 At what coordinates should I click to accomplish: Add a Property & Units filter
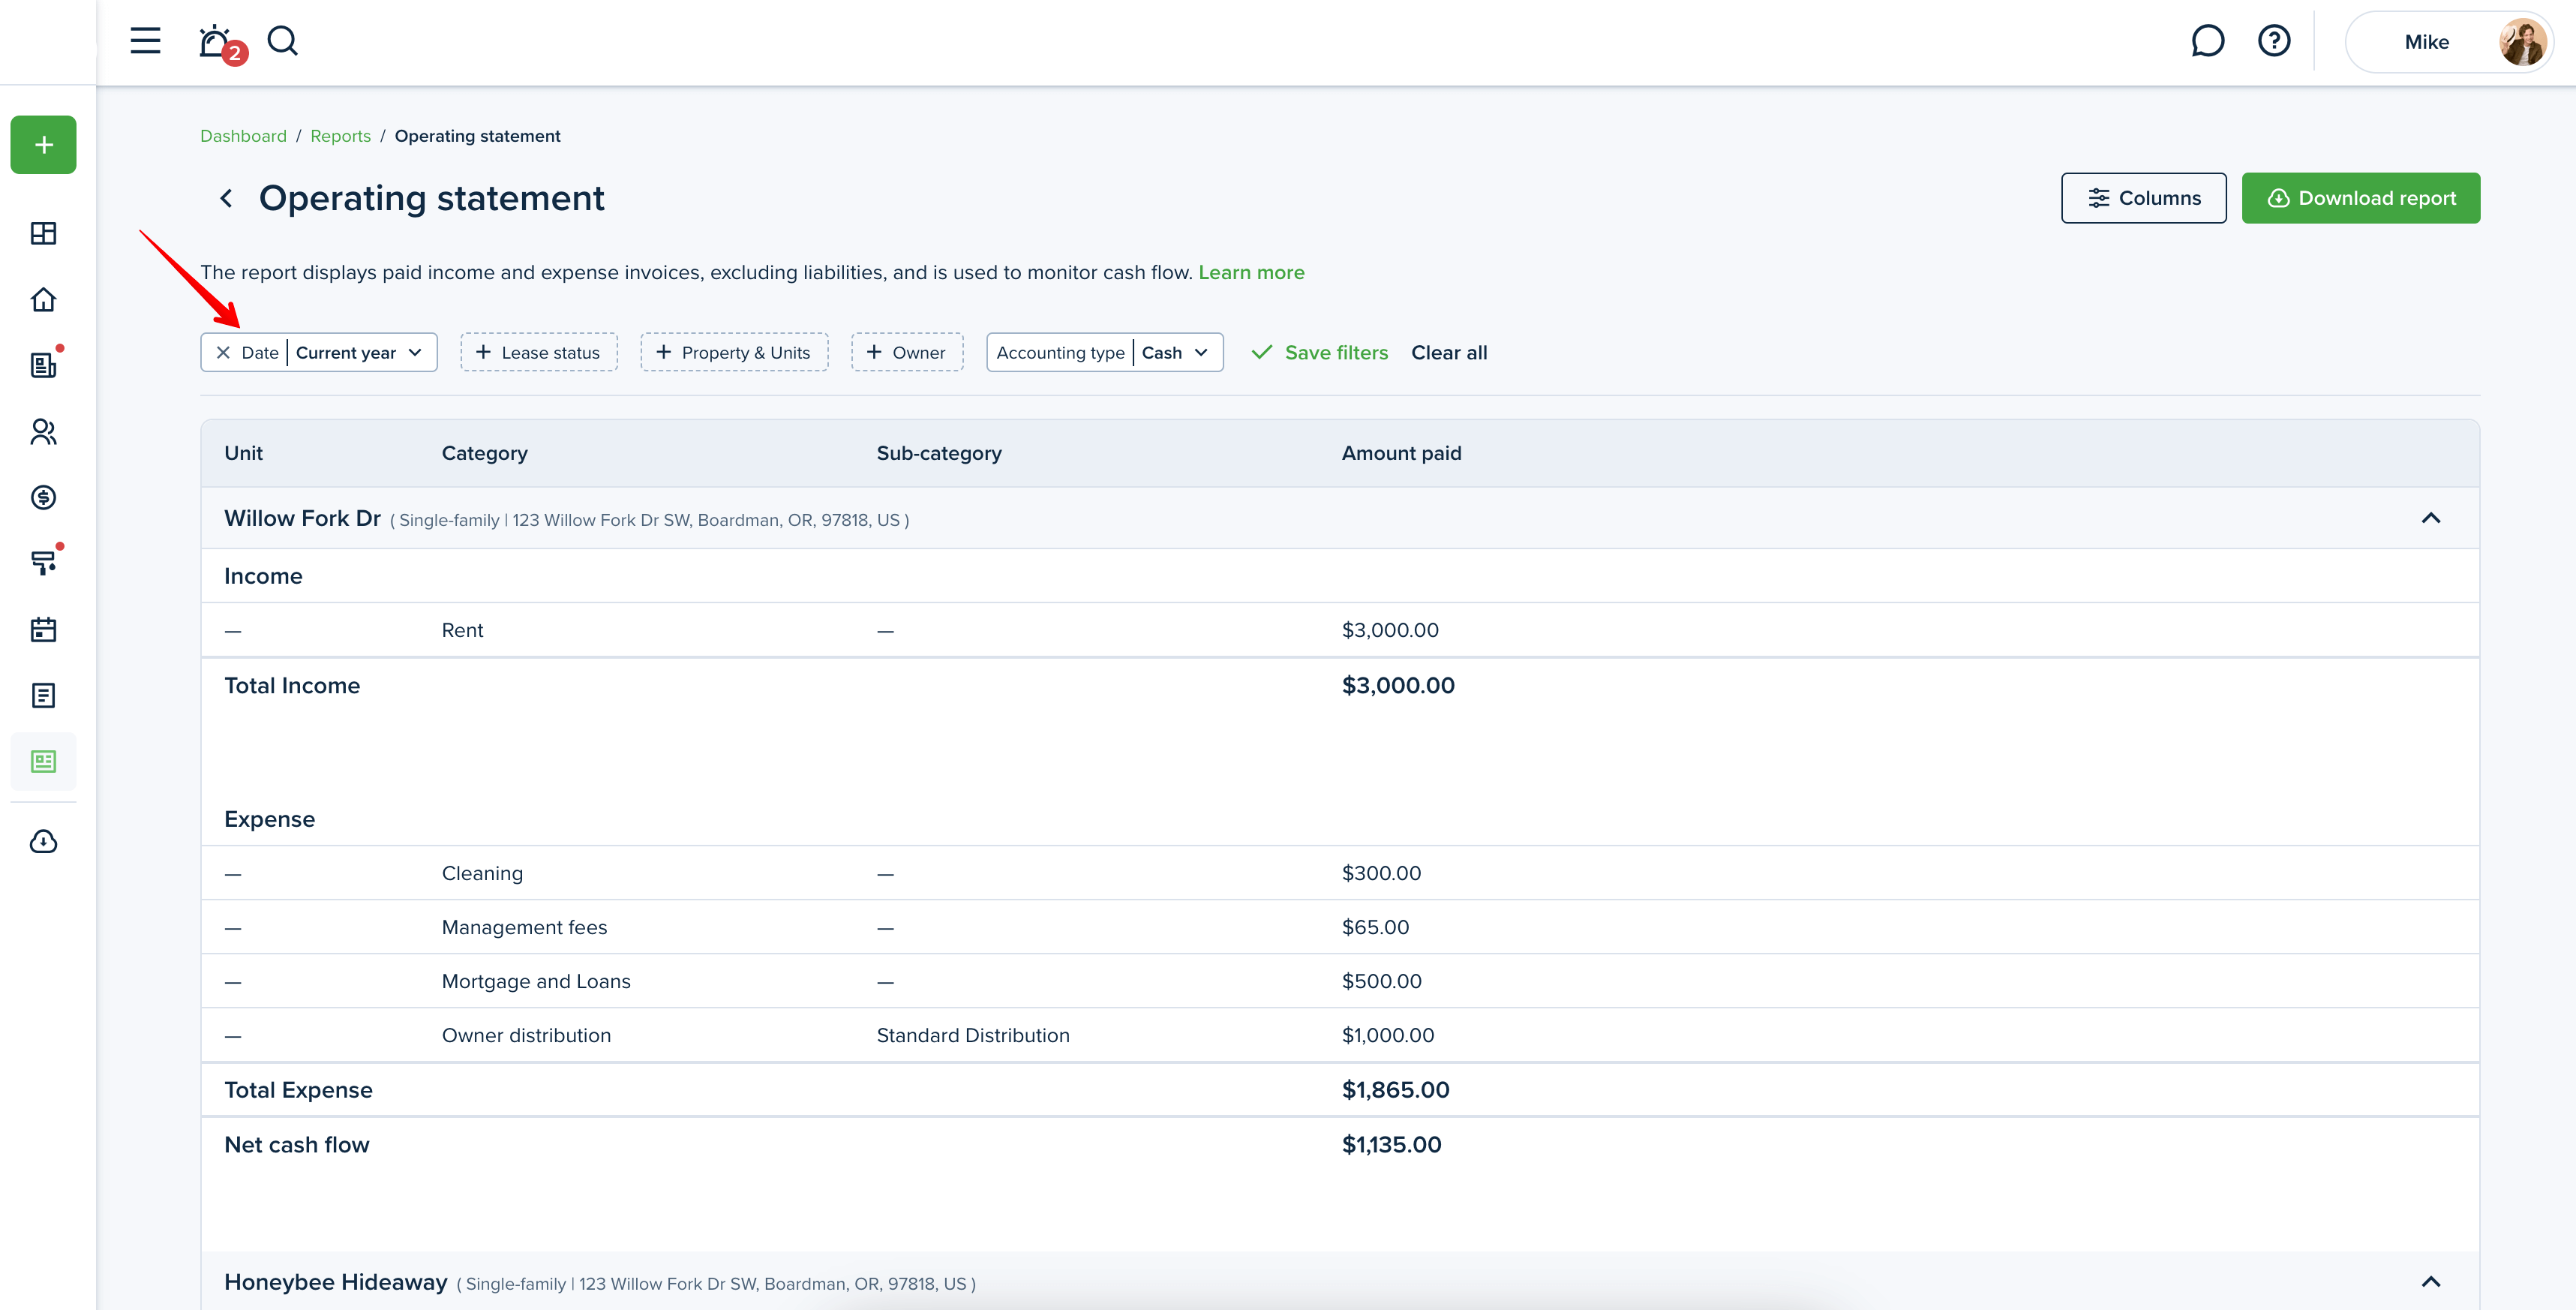733,352
